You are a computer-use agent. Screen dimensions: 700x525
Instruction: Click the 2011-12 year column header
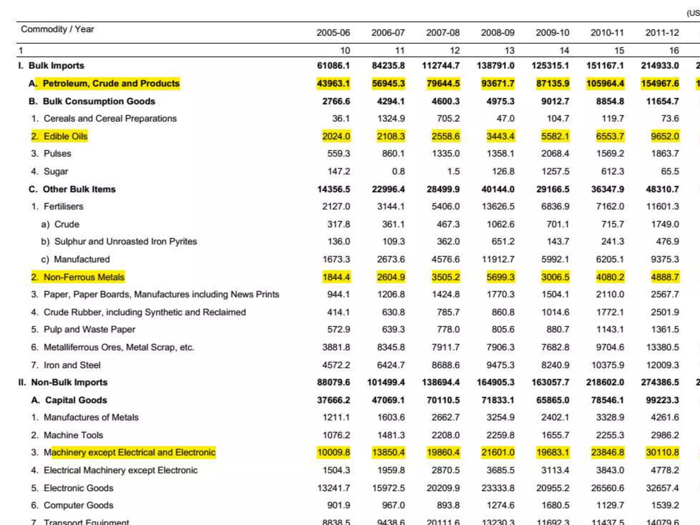click(662, 33)
